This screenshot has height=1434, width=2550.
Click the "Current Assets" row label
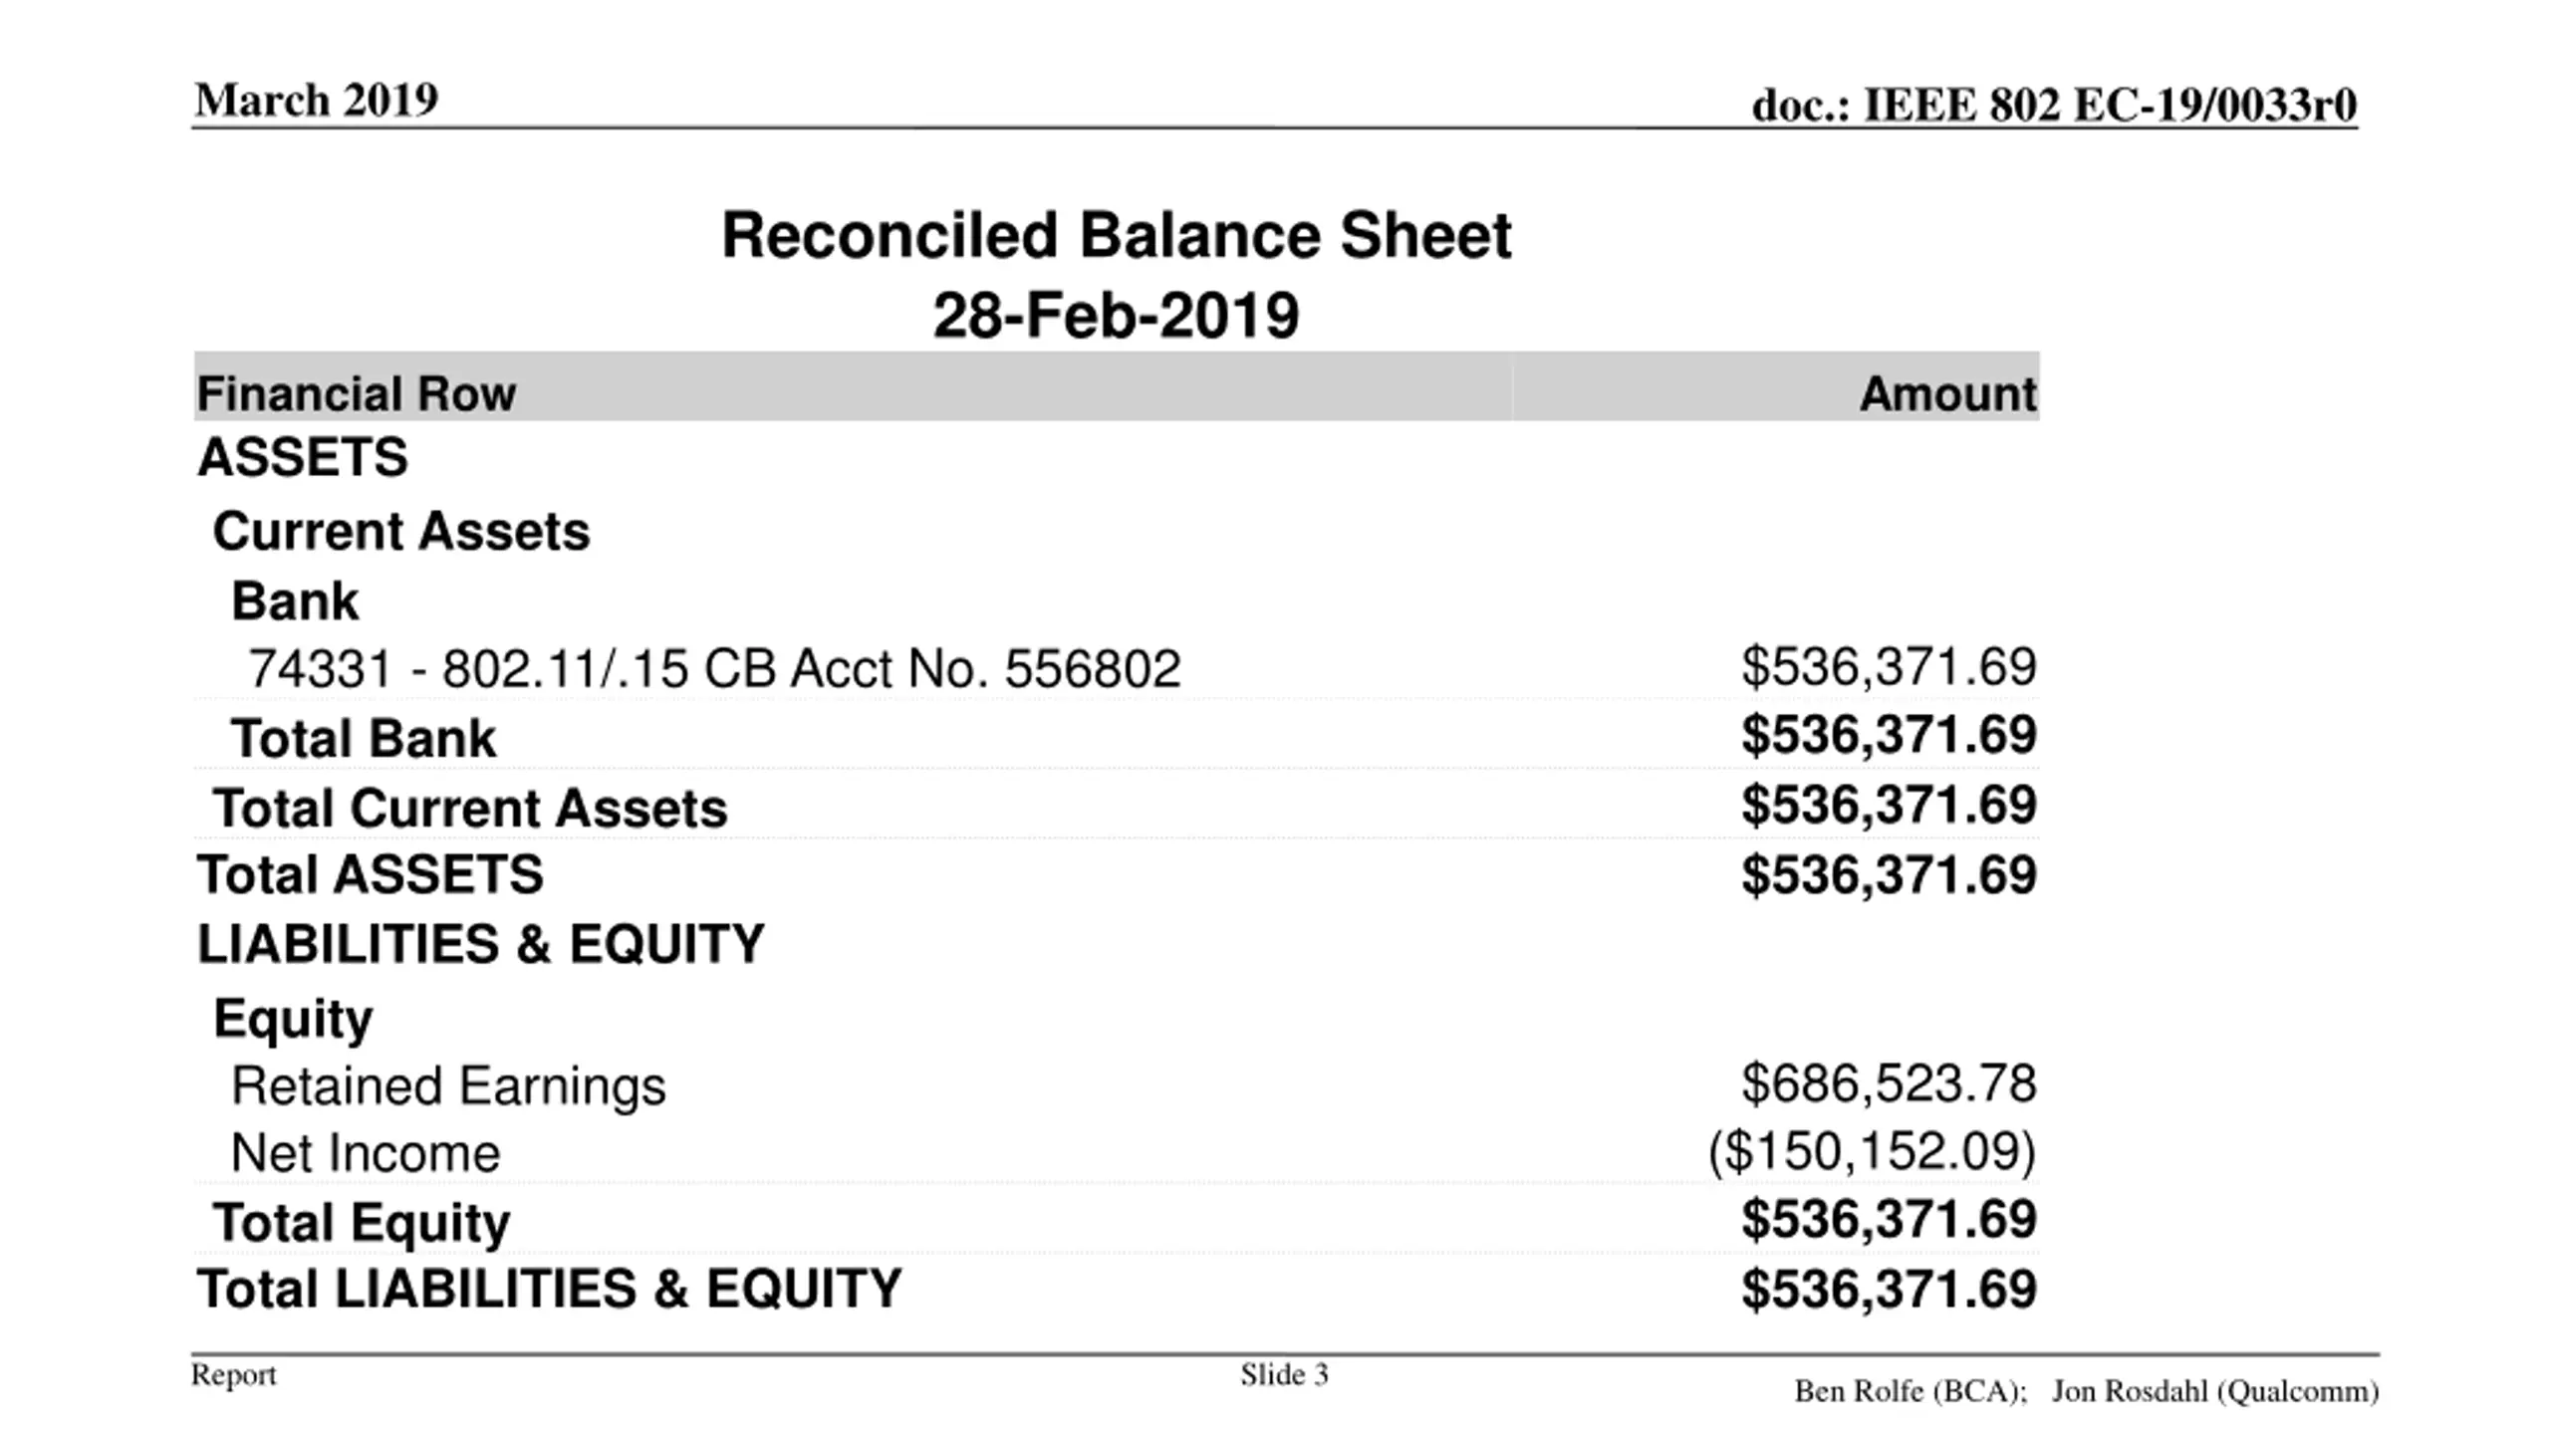pyautogui.click(x=400, y=531)
